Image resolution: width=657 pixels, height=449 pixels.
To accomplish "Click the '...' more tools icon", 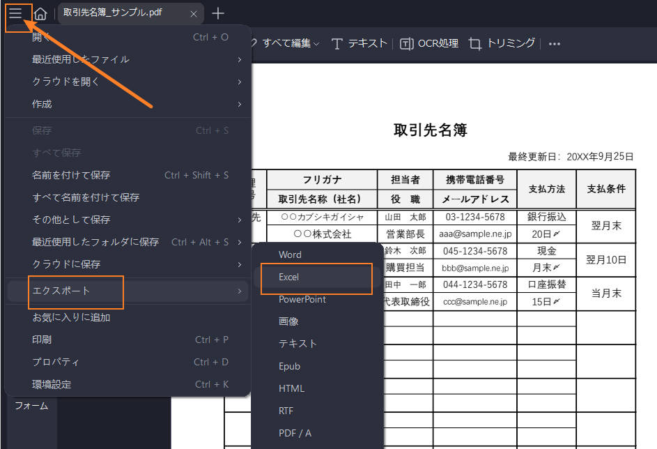I will [554, 43].
